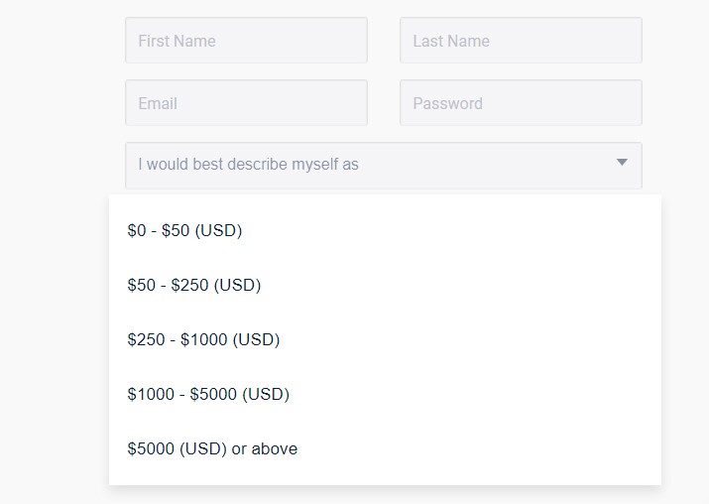Click the dropdown arrow icon
The height and width of the screenshot is (504, 709).
click(622, 163)
